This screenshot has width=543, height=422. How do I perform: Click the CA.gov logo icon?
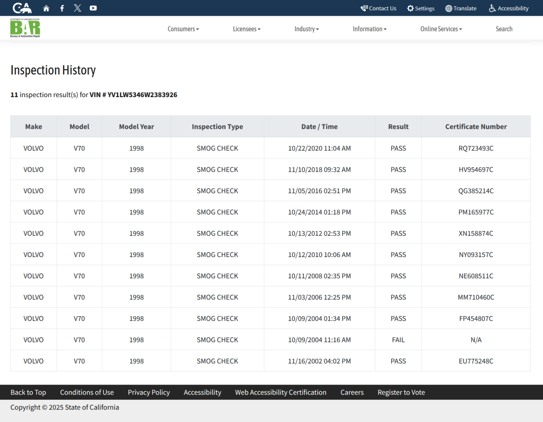pos(22,8)
